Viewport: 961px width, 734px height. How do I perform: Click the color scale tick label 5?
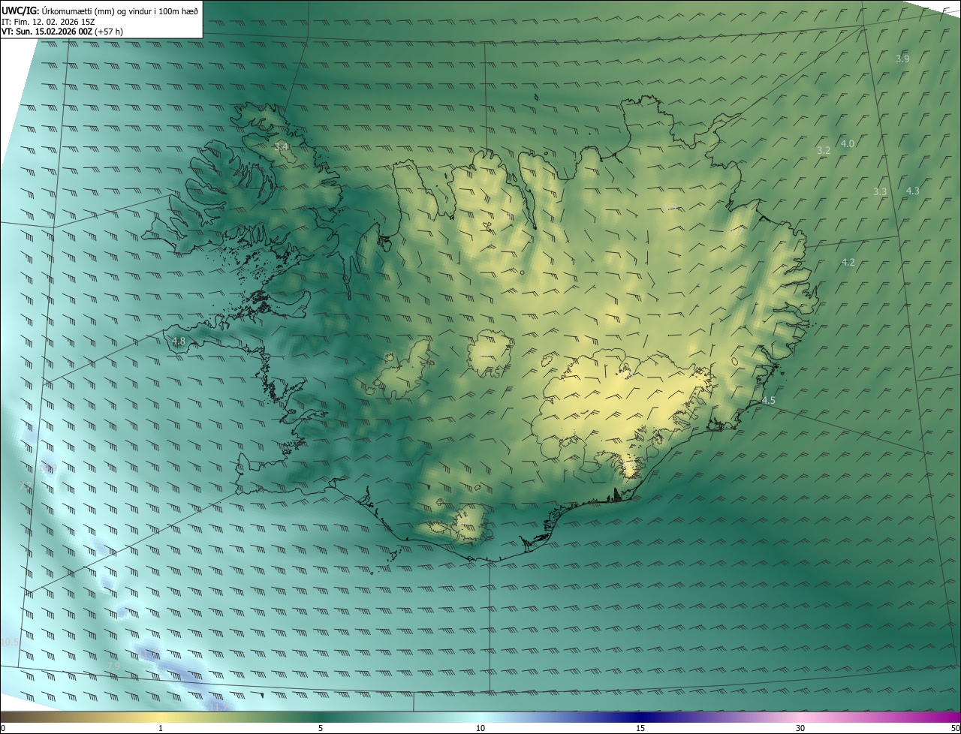click(321, 728)
